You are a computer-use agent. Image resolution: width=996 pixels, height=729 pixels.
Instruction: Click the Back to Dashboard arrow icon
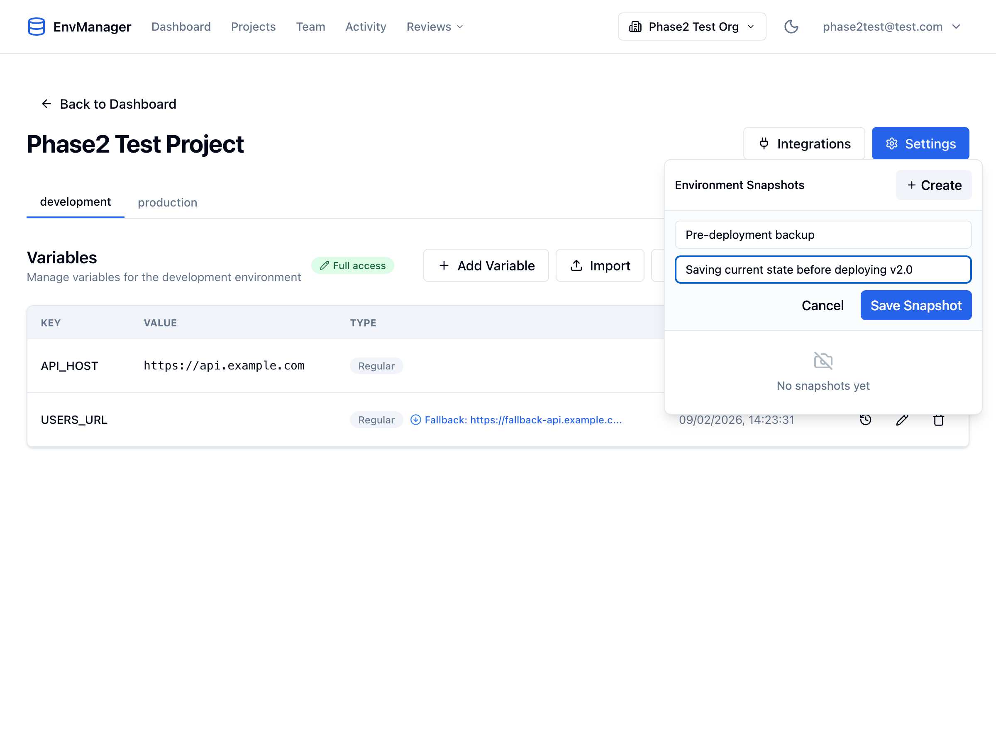[x=46, y=104]
